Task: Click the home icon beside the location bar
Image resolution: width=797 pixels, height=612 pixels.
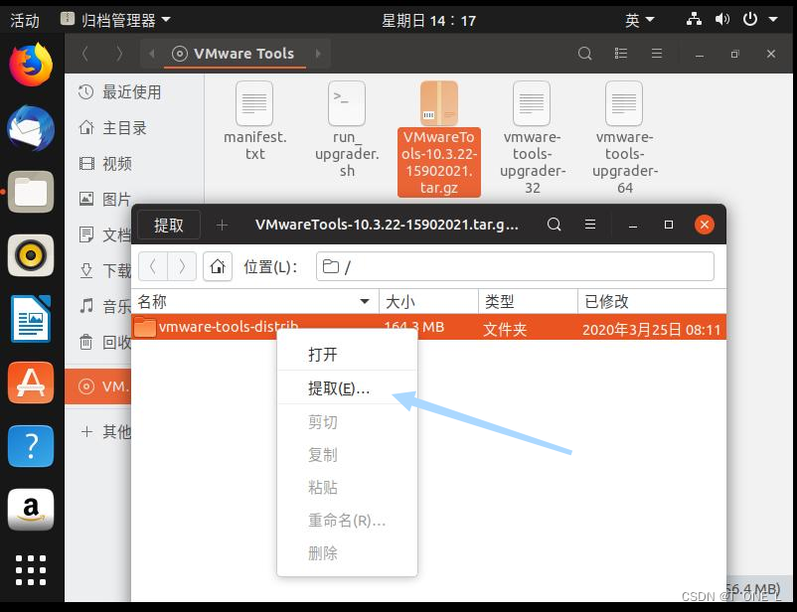Action: [218, 266]
